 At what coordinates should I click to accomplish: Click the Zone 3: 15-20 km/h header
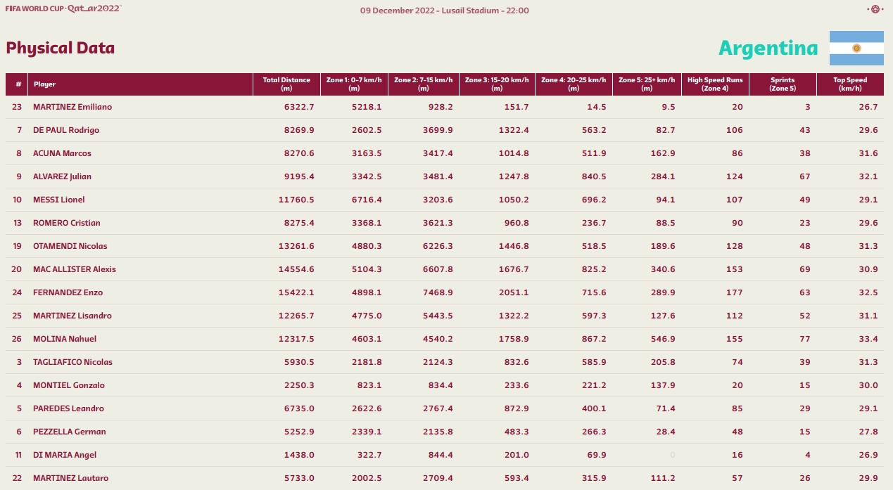[497, 84]
